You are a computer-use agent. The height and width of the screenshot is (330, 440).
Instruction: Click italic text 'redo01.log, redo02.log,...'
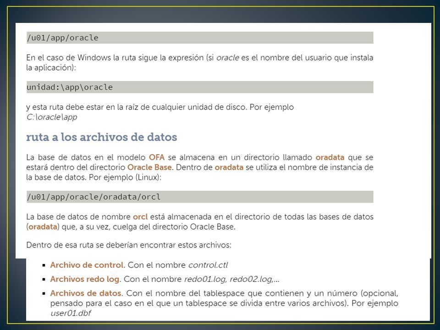[232, 279]
